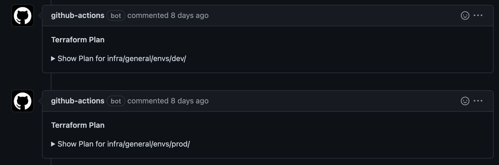Open the three-dot menu on the prod plan comment

point(478,101)
